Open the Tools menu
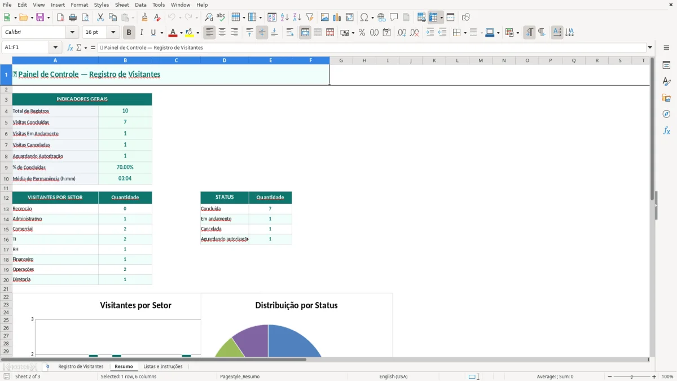The height and width of the screenshot is (381, 677). [x=159, y=5]
